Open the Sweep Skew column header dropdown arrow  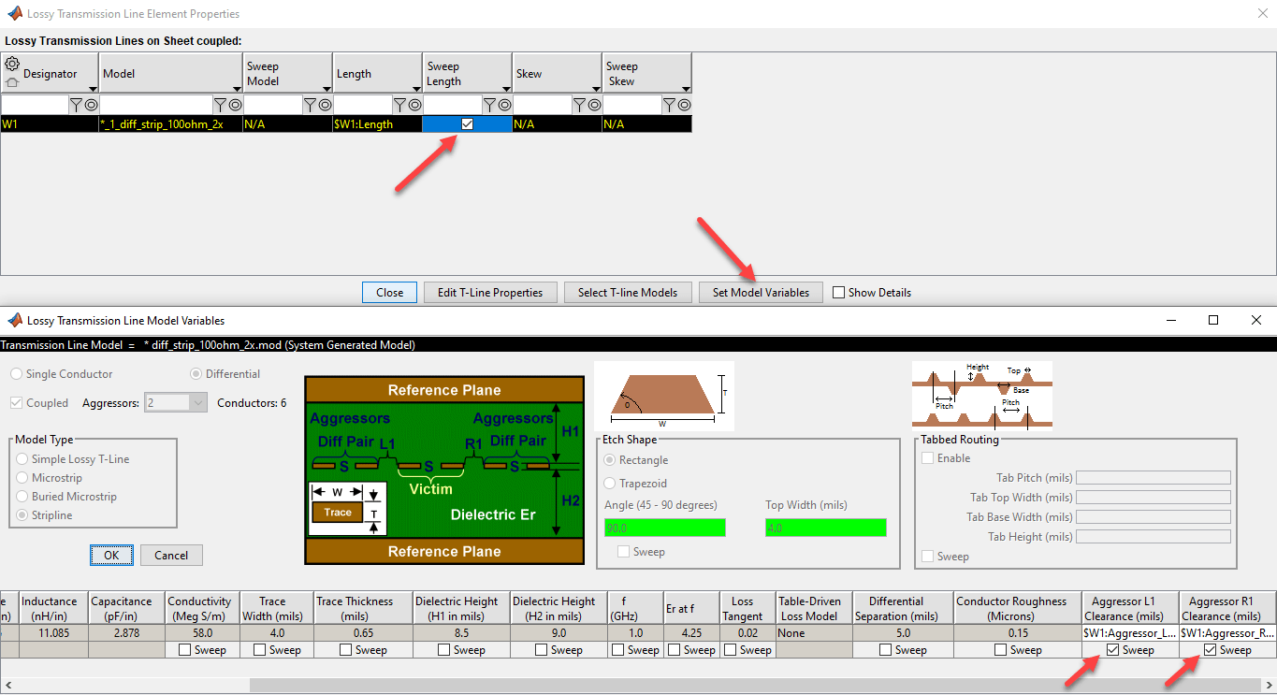(686, 88)
